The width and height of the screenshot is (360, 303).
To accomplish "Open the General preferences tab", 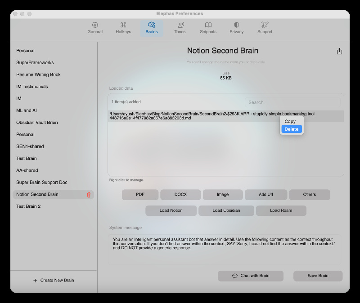I will tap(95, 28).
